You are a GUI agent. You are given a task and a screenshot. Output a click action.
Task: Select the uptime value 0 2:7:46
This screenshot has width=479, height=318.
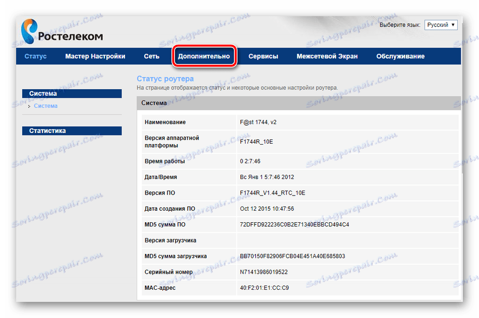[250, 161]
